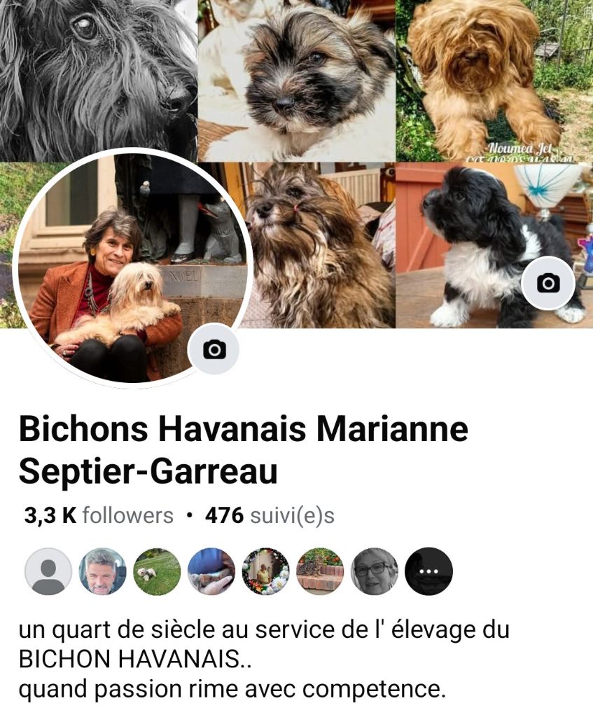Open the profile picture of woman with dog
Screen dimensions: 593x717
tap(132, 267)
